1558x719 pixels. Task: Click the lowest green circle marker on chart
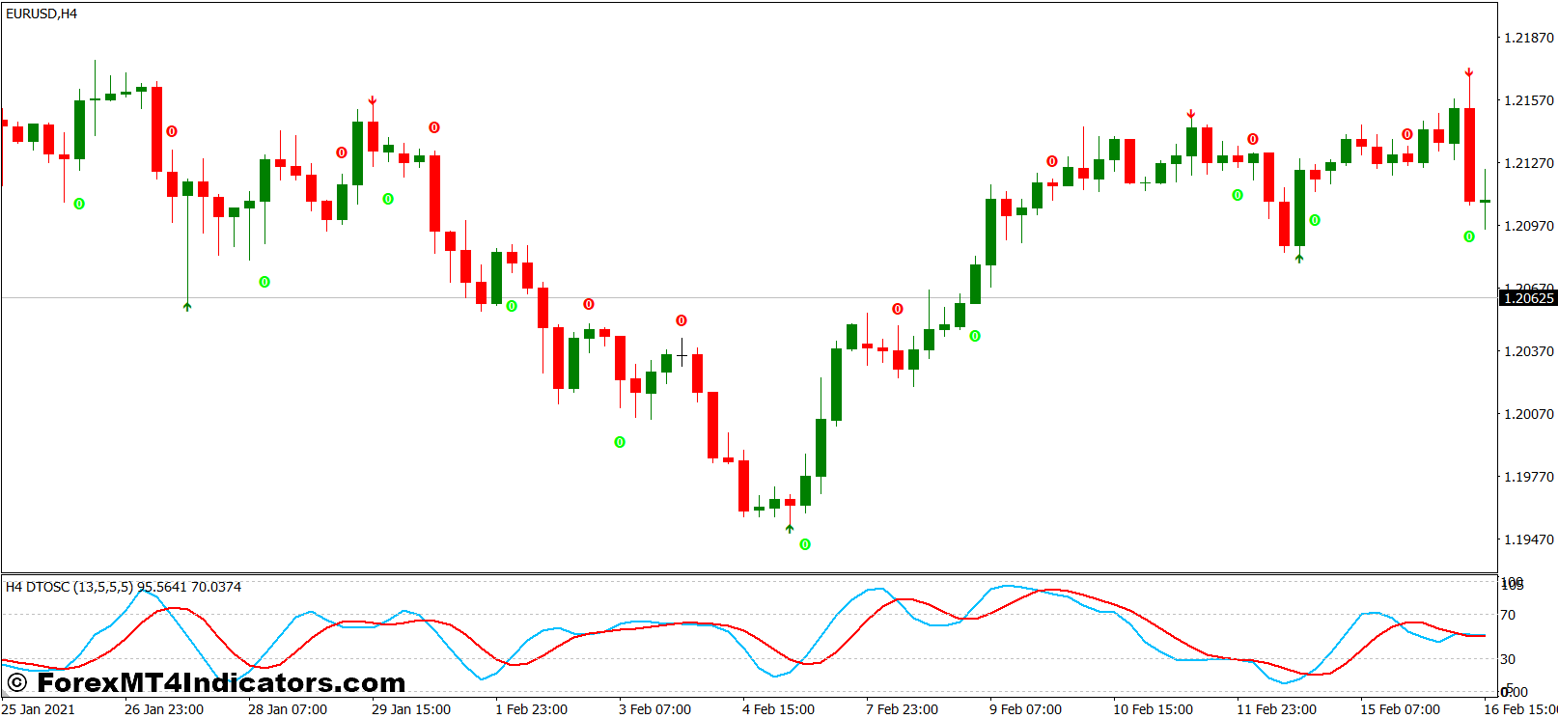(805, 544)
